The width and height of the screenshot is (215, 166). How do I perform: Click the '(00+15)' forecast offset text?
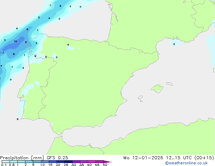pyautogui.click(x=204, y=158)
